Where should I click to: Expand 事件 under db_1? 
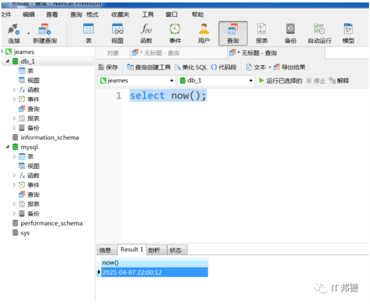pyautogui.click(x=14, y=99)
